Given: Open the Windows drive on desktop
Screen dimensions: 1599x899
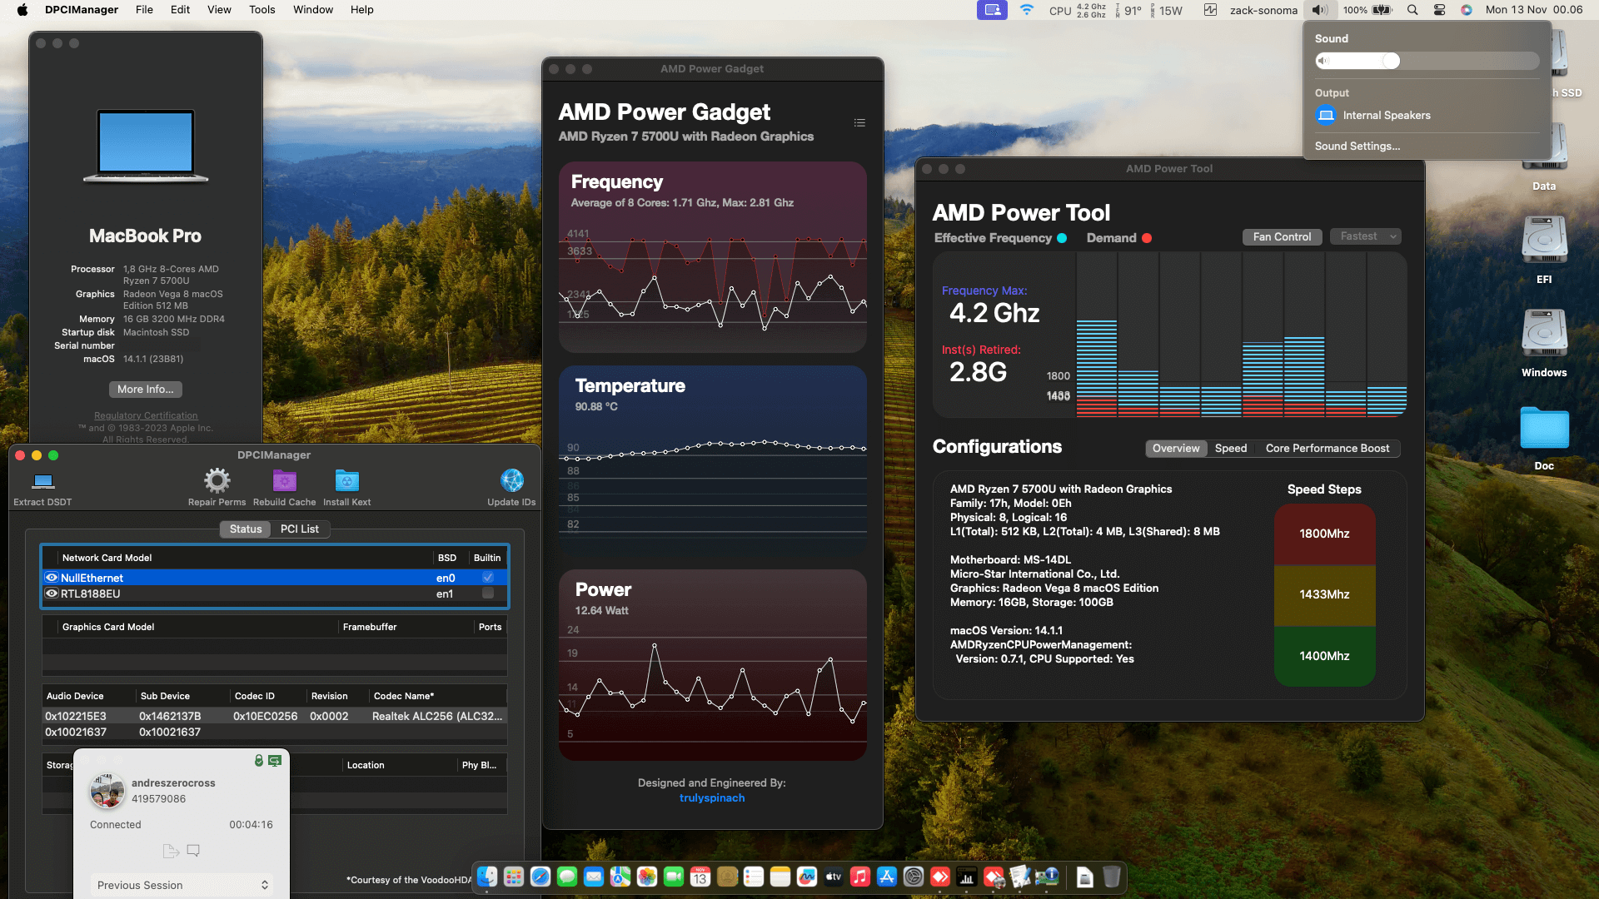Looking at the screenshot, I should click(1544, 335).
